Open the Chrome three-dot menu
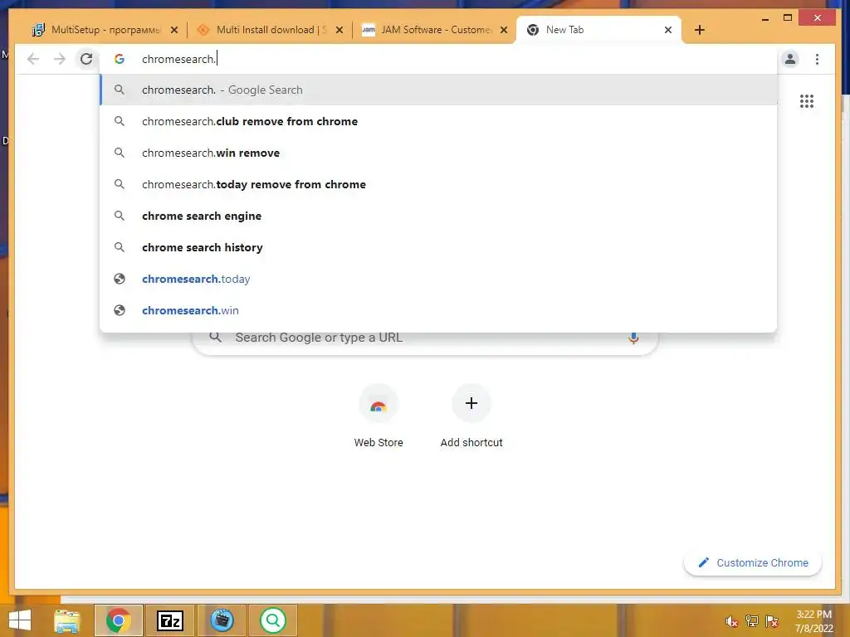850x637 pixels. coord(817,59)
